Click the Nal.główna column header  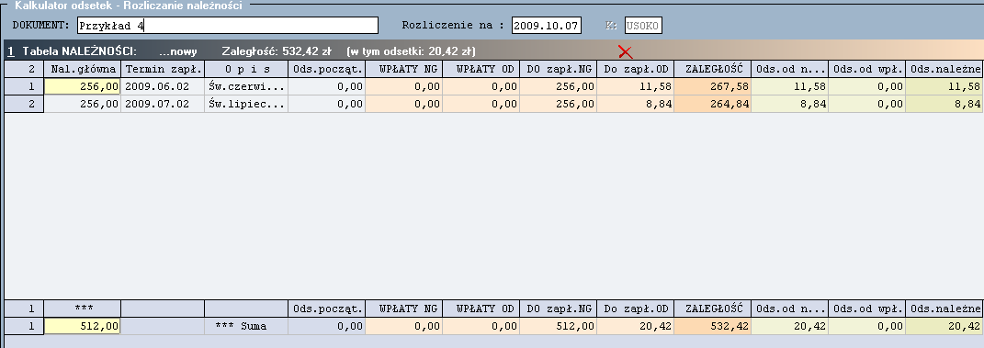83,69
